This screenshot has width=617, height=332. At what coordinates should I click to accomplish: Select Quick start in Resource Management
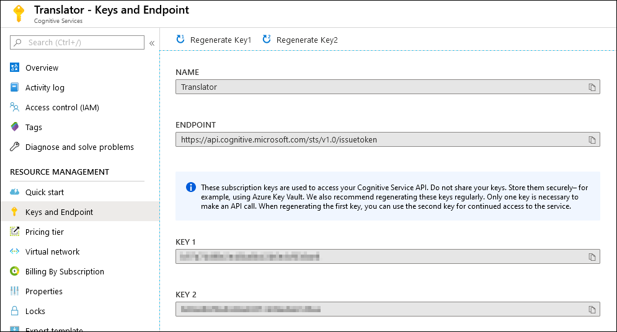[45, 192]
